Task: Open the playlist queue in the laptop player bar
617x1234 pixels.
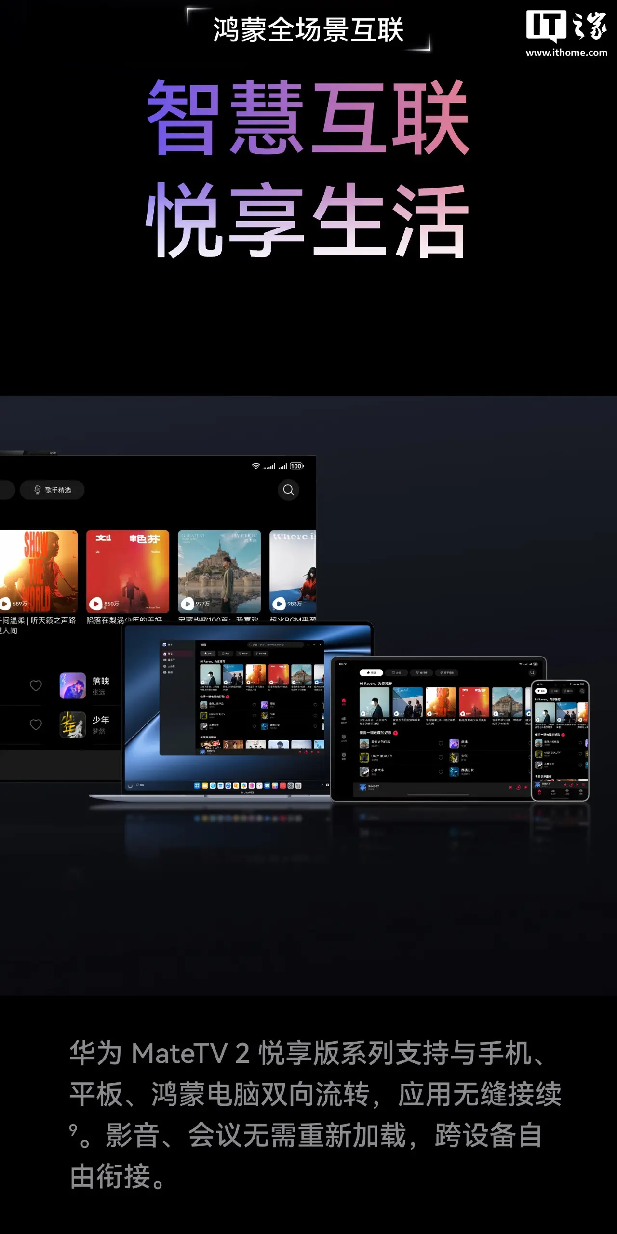Action: pos(319,751)
